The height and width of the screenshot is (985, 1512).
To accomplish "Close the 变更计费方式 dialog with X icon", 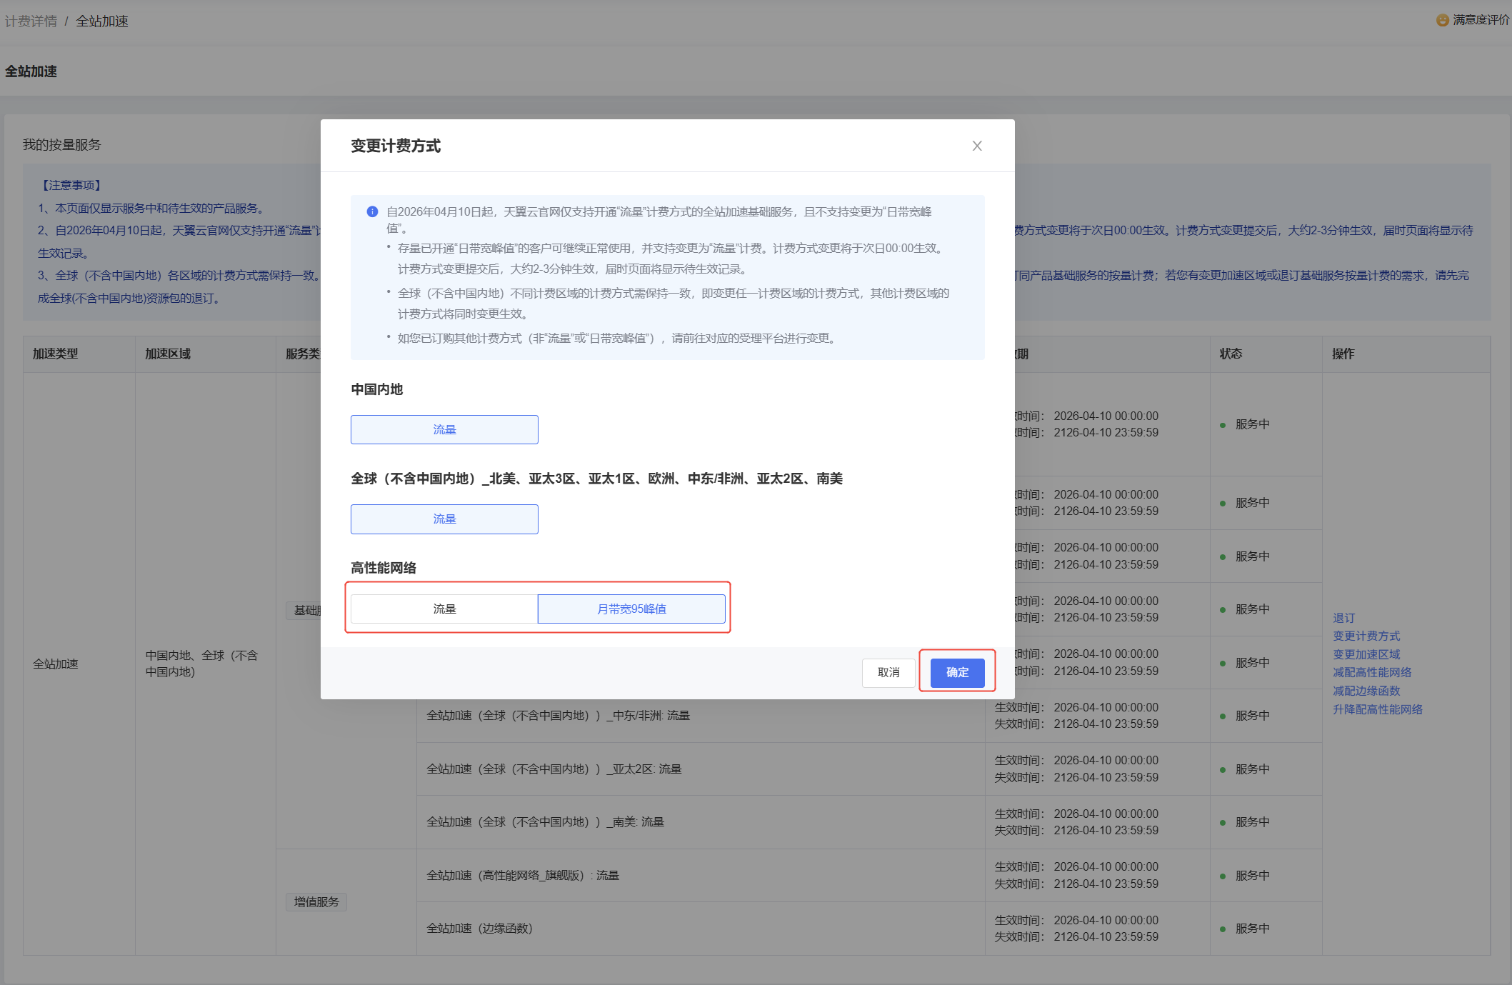I will pos(976,146).
